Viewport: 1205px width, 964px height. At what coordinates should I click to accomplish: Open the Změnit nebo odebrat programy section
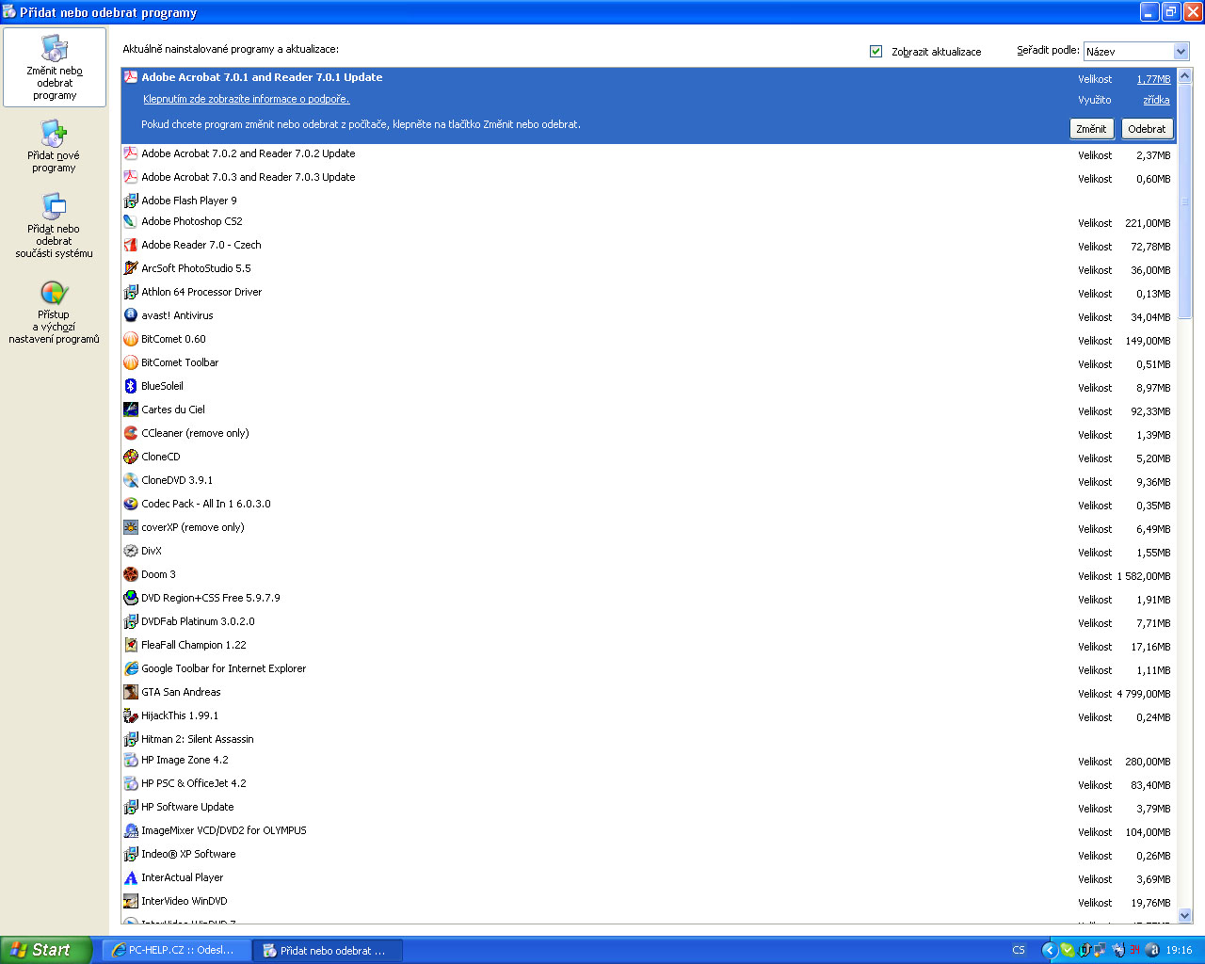click(55, 68)
